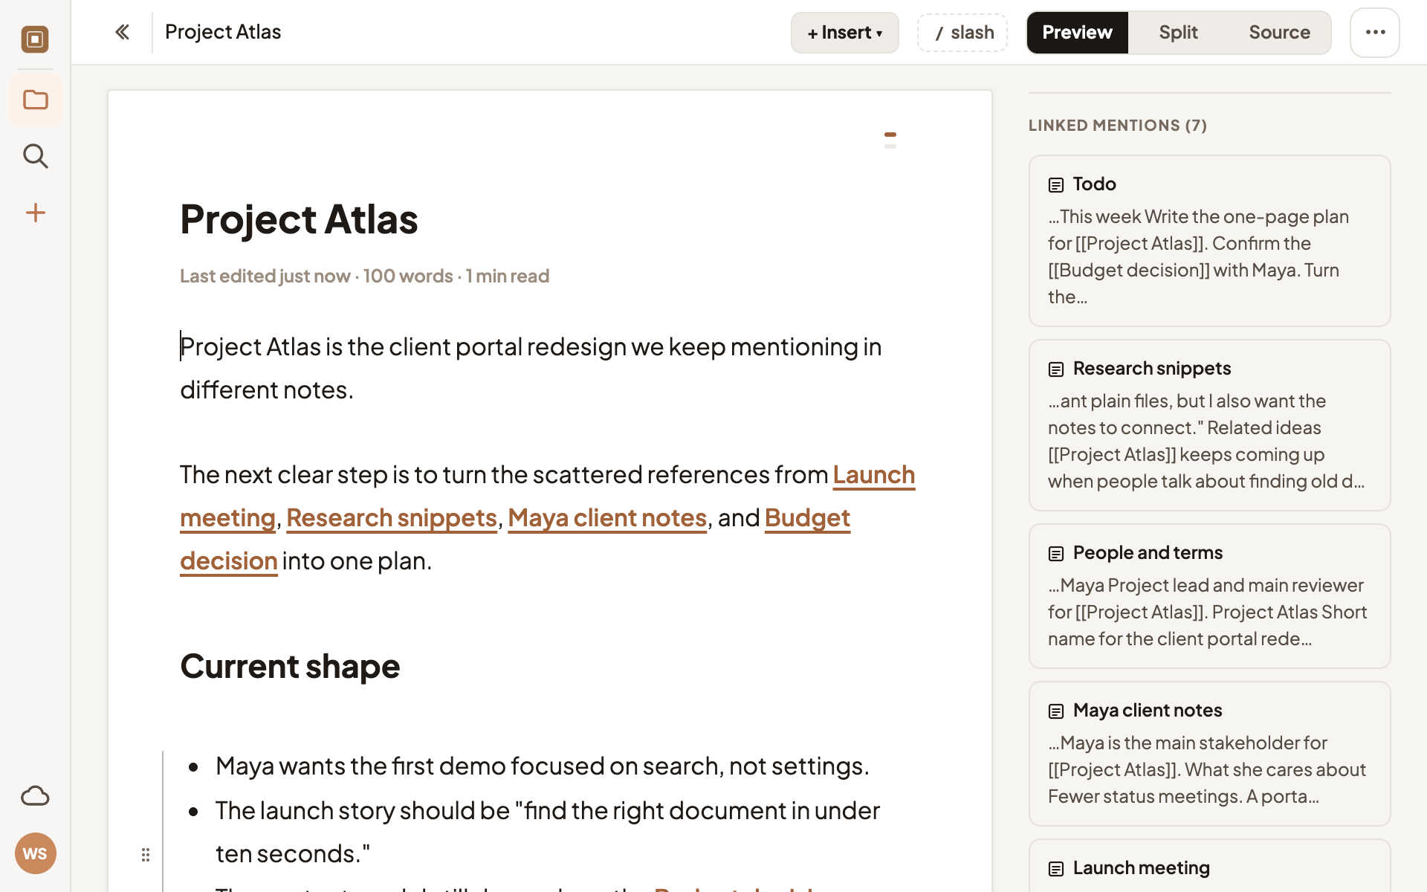This screenshot has width=1427, height=892.
Task: Open the Insert dropdown menu
Action: pyautogui.click(x=844, y=33)
